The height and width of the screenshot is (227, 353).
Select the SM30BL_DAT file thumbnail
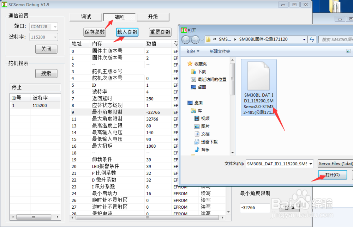[x=259, y=88]
